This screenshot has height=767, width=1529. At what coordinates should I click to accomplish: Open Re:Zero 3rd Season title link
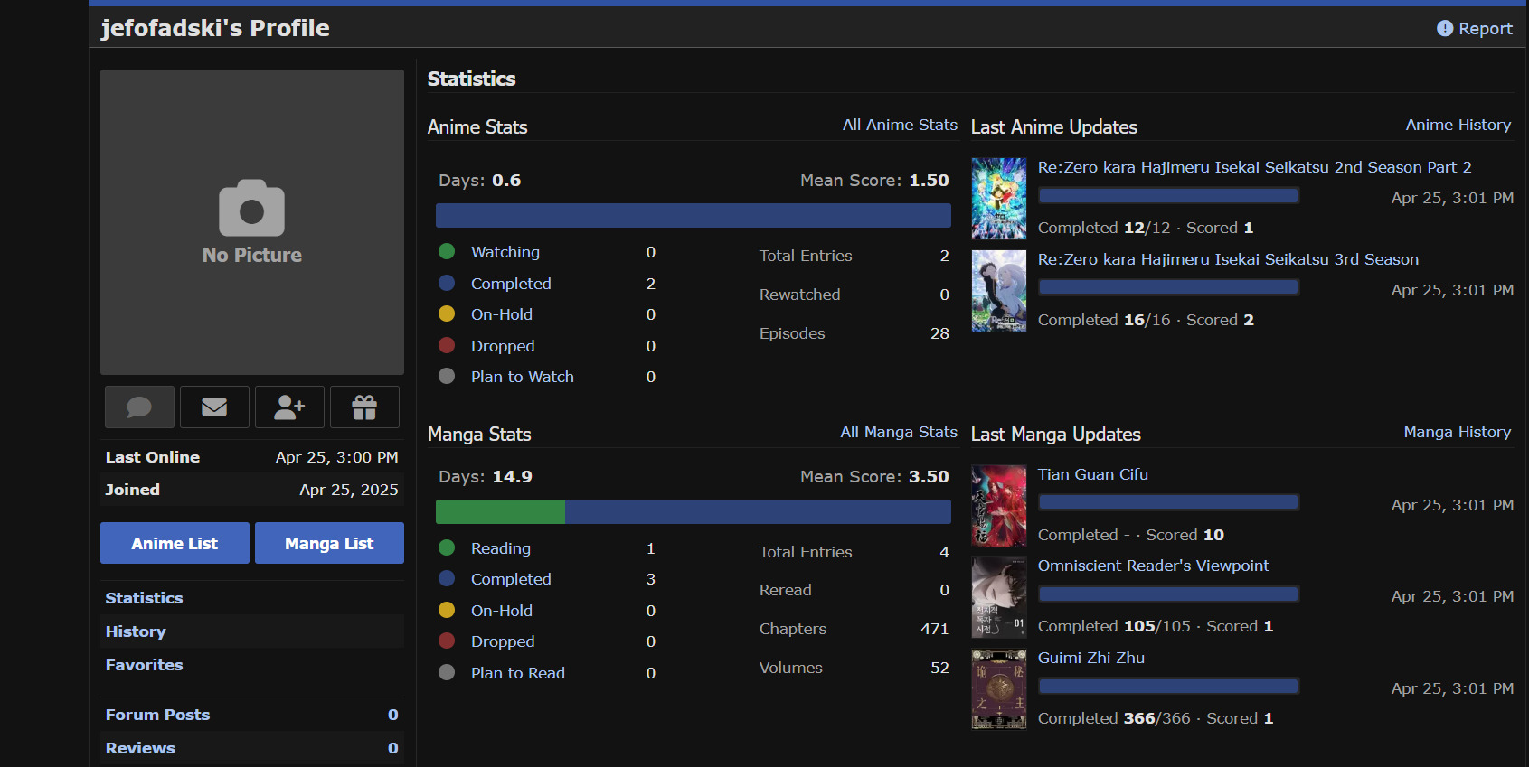pyautogui.click(x=1228, y=259)
